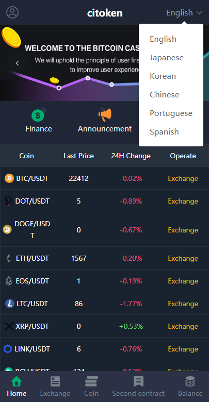Open the user profile avatar icon
The height and width of the screenshot is (402, 209).
coord(12,12)
